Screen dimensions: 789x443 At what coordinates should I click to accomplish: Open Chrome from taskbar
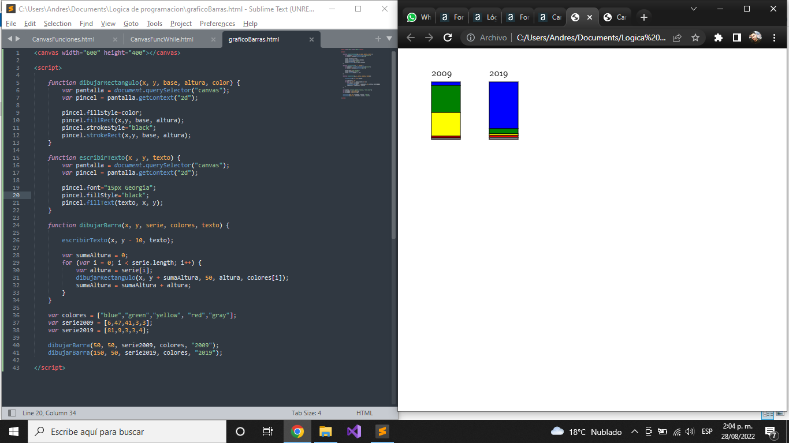coord(297,431)
